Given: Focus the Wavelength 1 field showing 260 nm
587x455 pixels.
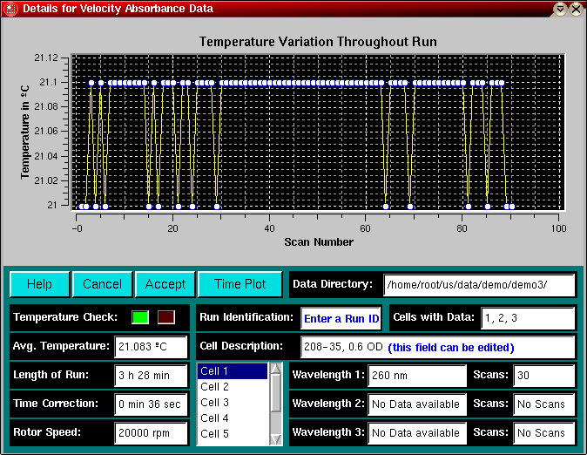Looking at the screenshot, I should click(418, 376).
